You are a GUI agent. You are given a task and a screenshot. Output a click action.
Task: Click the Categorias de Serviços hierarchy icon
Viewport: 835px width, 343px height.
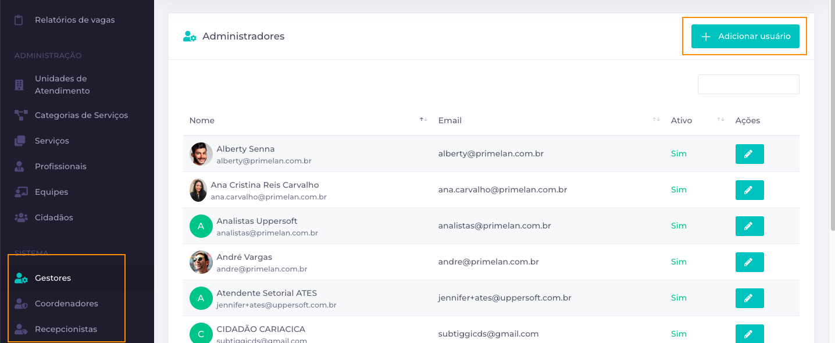pos(21,115)
